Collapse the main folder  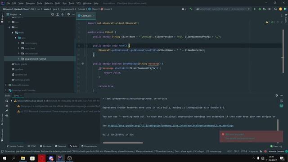click(x=12, y=32)
